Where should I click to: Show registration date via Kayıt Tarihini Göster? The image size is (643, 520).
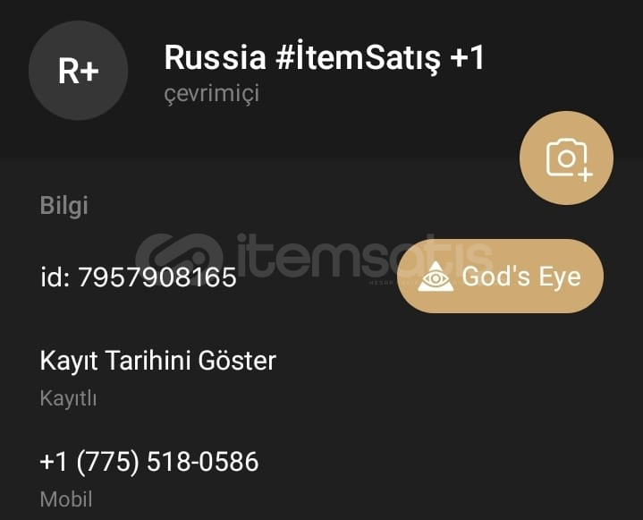pyautogui.click(x=158, y=362)
